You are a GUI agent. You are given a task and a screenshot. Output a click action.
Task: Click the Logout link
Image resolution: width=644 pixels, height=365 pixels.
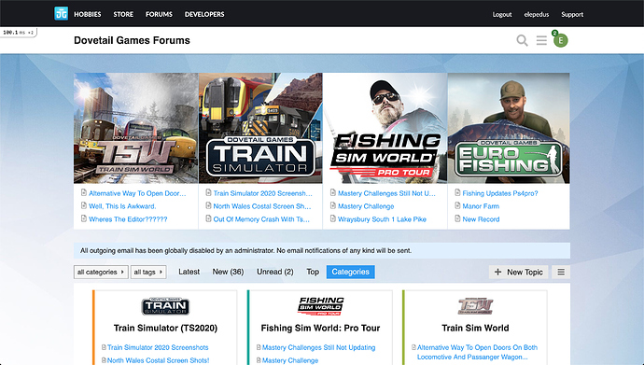pos(502,14)
